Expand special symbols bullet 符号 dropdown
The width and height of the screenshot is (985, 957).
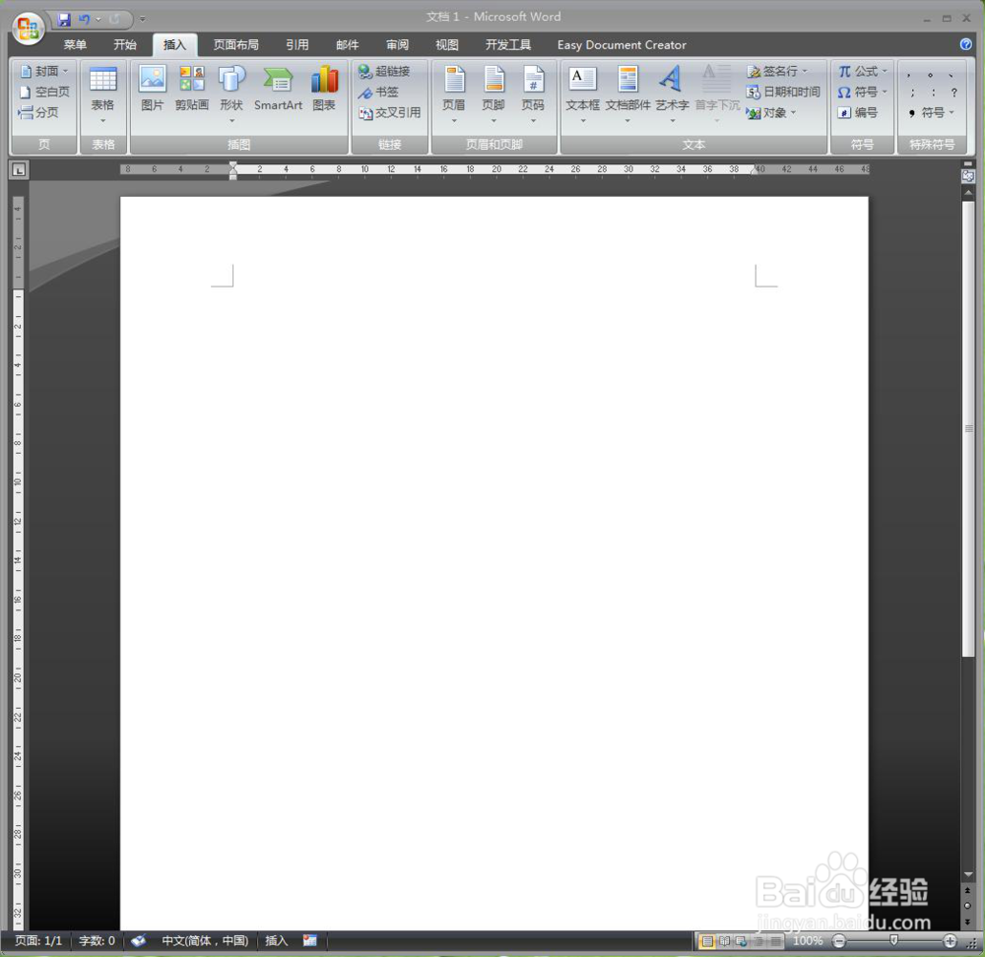(x=952, y=113)
